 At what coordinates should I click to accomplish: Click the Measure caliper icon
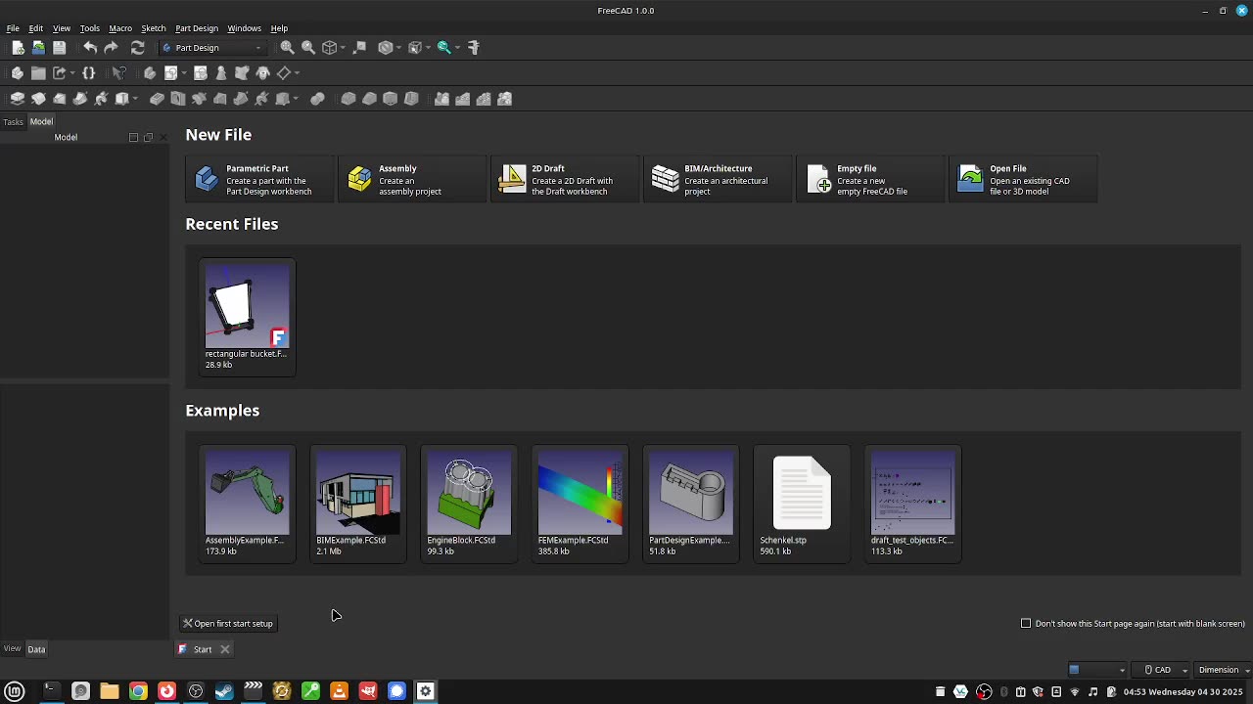(x=474, y=48)
